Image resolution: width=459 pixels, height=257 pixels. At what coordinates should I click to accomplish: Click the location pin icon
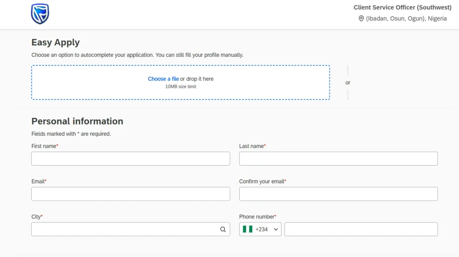click(361, 18)
